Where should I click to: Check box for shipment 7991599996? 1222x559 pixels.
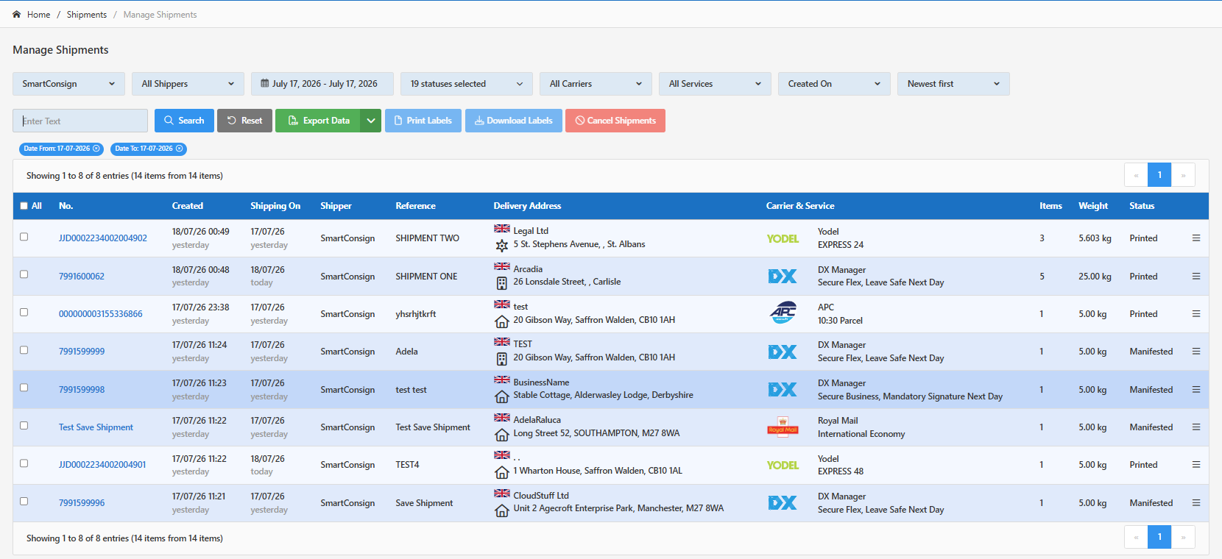tap(24, 502)
